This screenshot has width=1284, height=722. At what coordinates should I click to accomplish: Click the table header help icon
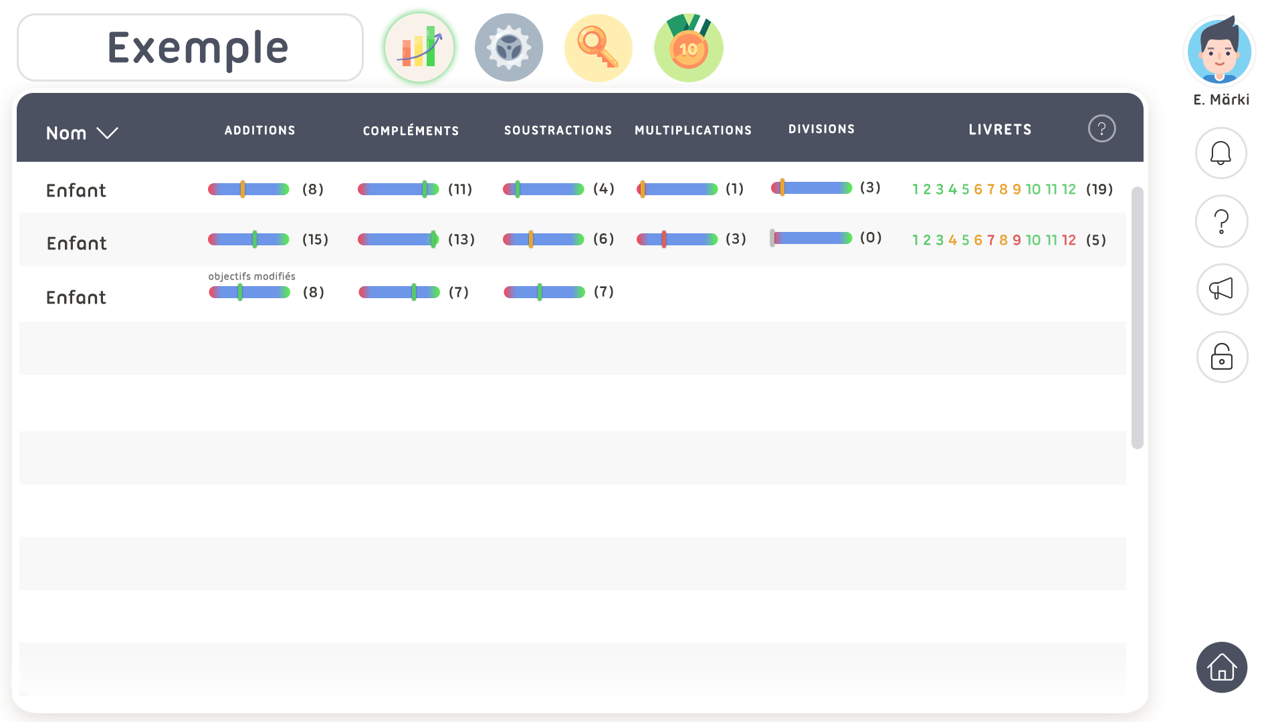coord(1101,128)
